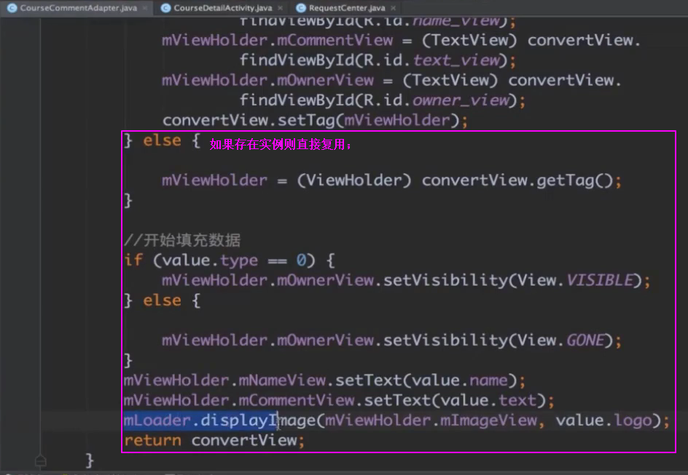688x475 pixels.
Task: Click the //开始填充数据 comment
Action: [182, 240]
